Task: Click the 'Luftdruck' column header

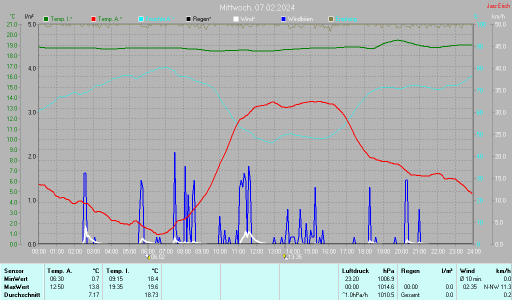Action: (x=355, y=271)
